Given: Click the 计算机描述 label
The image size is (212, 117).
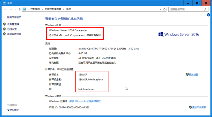Looking at the screenshot, I should click(55, 84).
